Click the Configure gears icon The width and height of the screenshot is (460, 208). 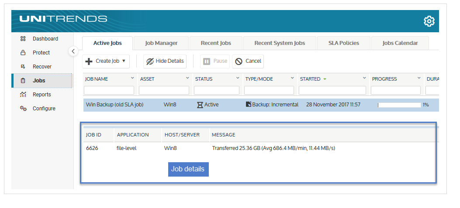click(x=23, y=109)
